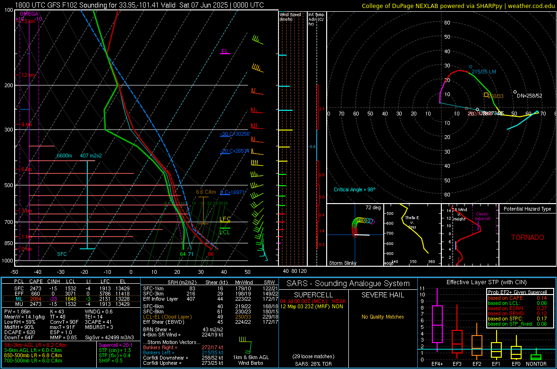Click the SigSvr = 42499 m3/s3 value
The width and height of the screenshot is (557, 369).
coord(110,337)
